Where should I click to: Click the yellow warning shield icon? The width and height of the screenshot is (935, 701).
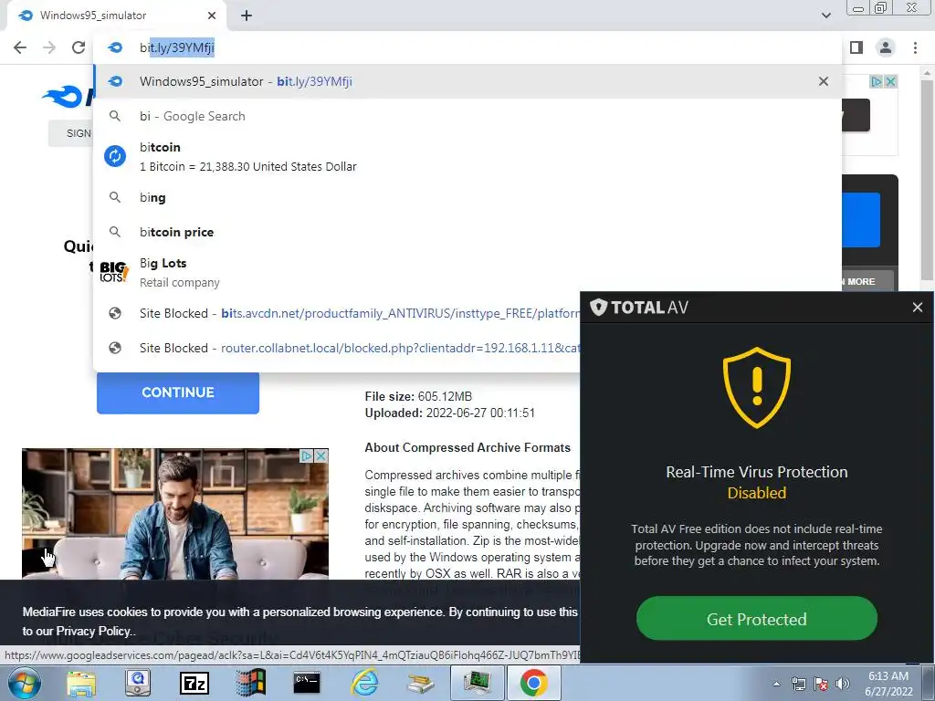point(757,387)
